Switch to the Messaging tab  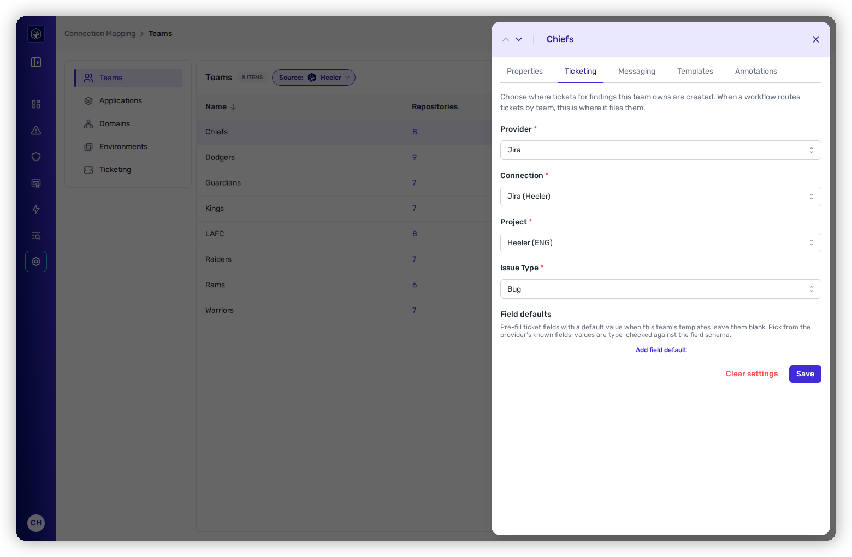click(637, 72)
